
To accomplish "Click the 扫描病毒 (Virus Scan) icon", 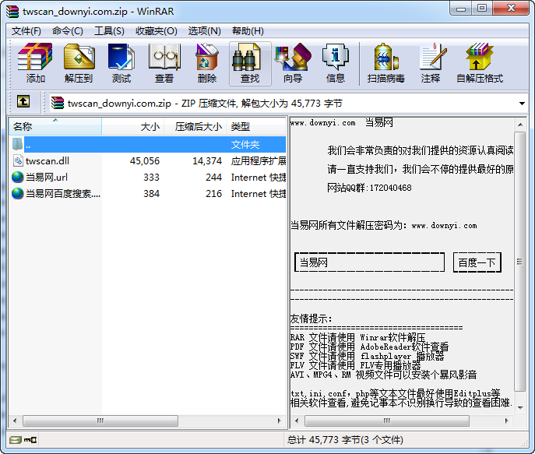I will pyautogui.click(x=386, y=57).
